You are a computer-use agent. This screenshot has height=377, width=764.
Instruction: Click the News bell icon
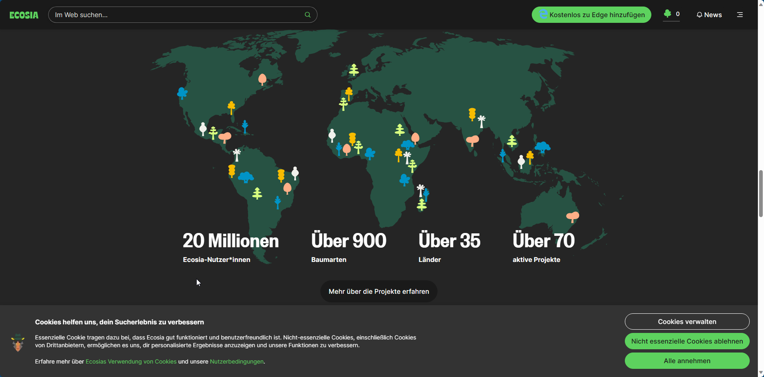(x=700, y=15)
